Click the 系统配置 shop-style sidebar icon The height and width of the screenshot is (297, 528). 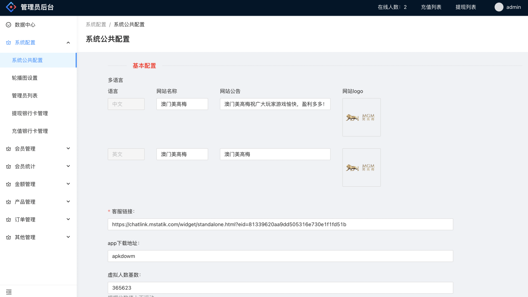click(x=8, y=42)
